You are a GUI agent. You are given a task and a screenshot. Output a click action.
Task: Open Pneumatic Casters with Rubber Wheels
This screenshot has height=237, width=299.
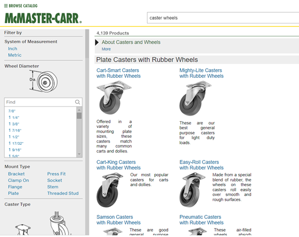click(x=201, y=219)
